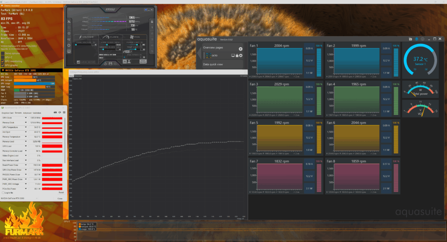447x242 pixels.
Task: Switch to GPU-Z Advanced tab
Action: tap(27, 113)
